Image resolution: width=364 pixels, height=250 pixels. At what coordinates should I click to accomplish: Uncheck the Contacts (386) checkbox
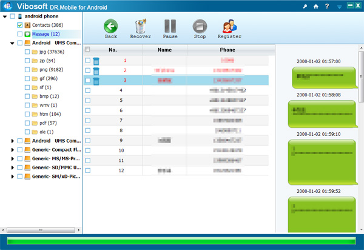click(20, 25)
